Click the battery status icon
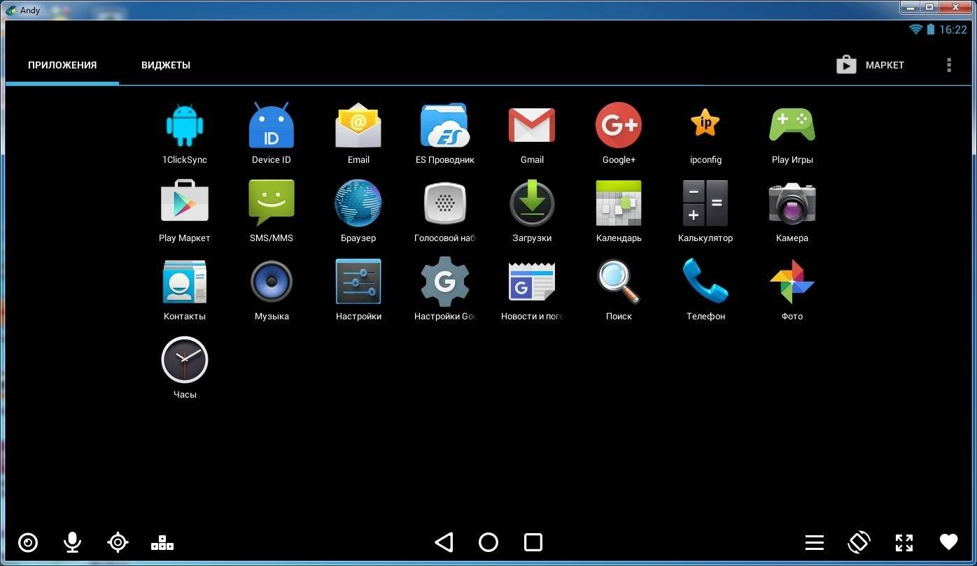Image resolution: width=977 pixels, height=566 pixels. click(x=931, y=29)
